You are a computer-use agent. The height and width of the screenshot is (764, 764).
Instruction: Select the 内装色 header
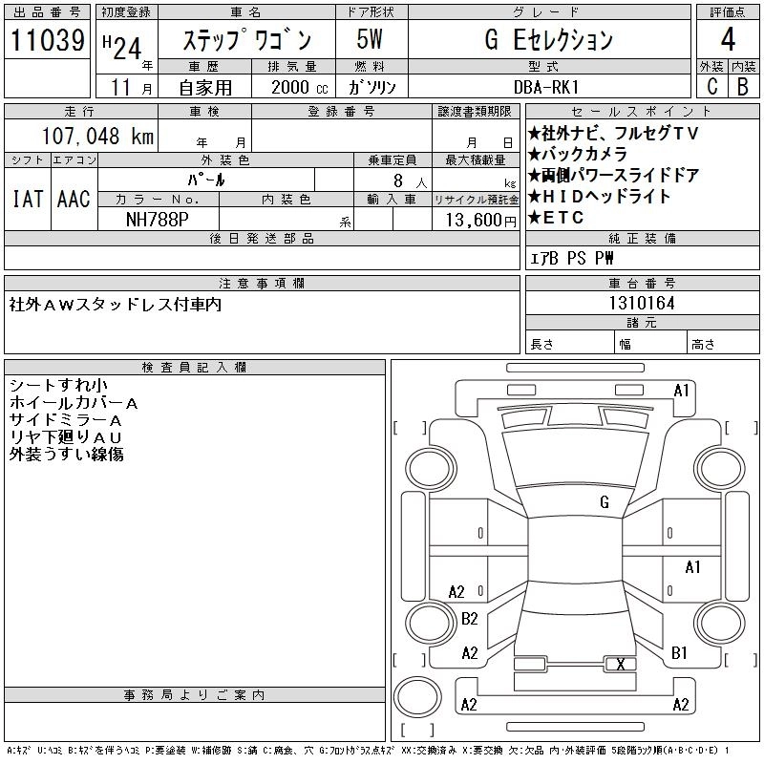tap(286, 200)
